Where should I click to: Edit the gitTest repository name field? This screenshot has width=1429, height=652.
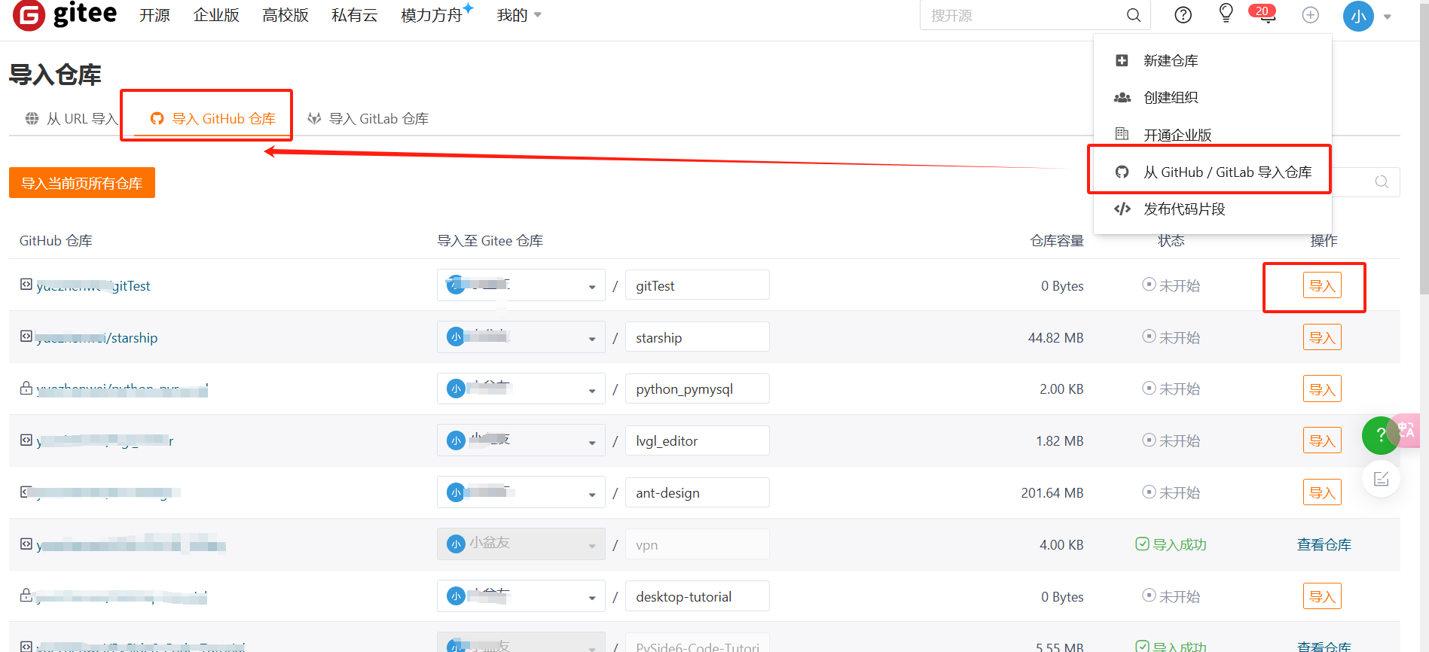pos(697,285)
